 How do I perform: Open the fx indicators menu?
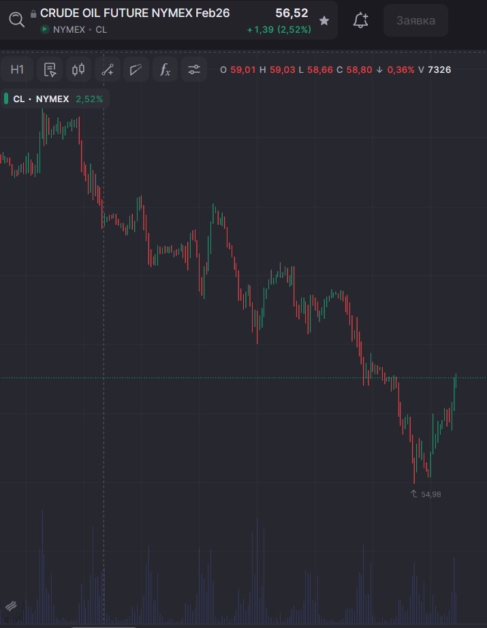pos(165,69)
